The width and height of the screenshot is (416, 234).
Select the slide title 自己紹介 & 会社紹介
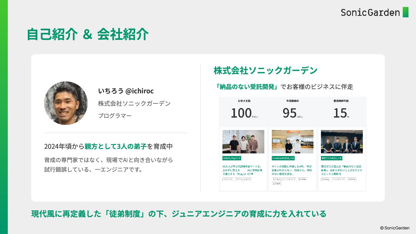coord(88,34)
